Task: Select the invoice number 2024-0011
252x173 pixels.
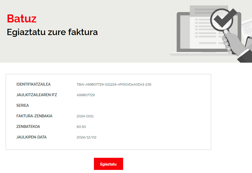Action: [x=85, y=116]
